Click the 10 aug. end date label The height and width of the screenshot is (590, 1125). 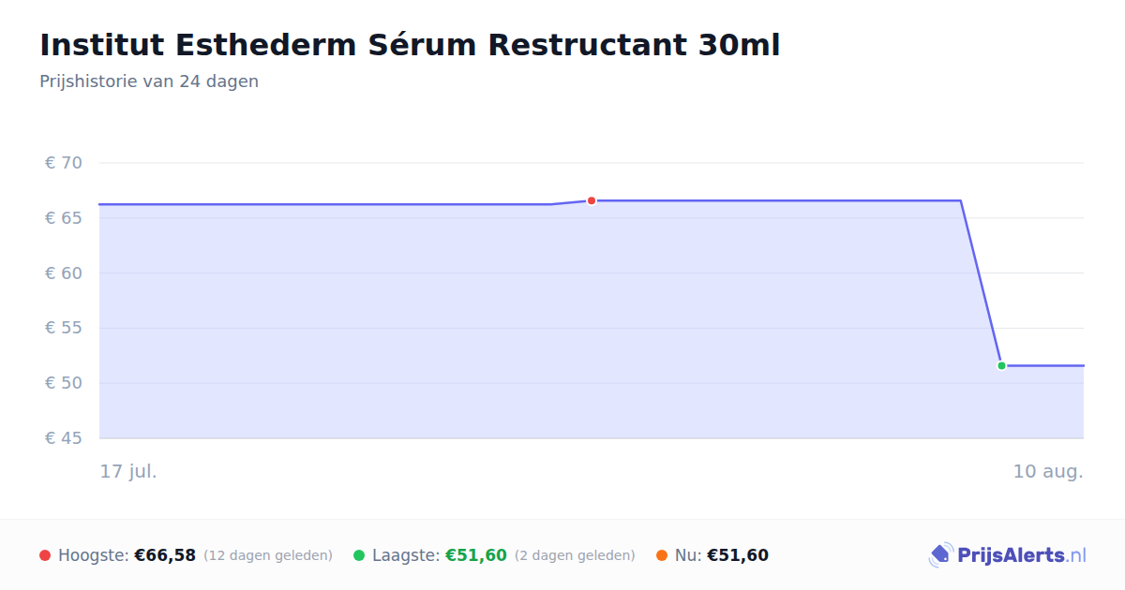click(x=1048, y=471)
